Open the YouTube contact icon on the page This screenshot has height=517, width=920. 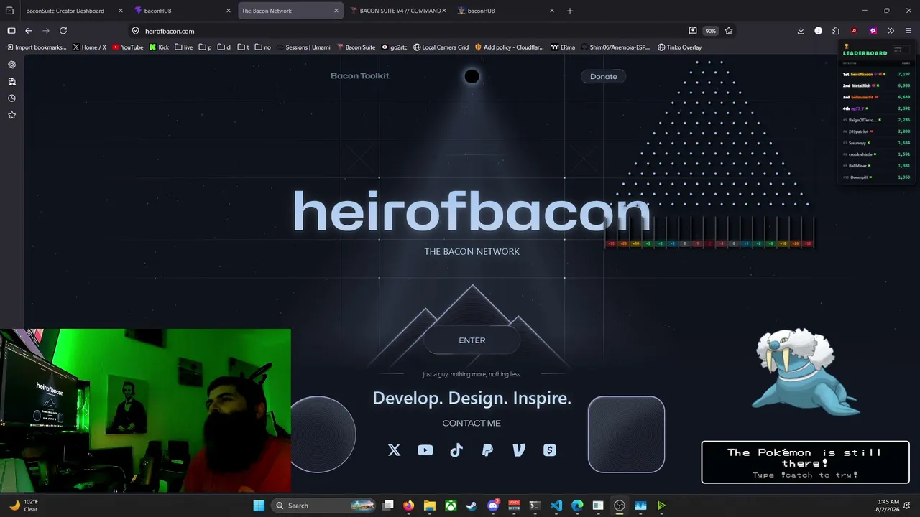[x=425, y=450]
